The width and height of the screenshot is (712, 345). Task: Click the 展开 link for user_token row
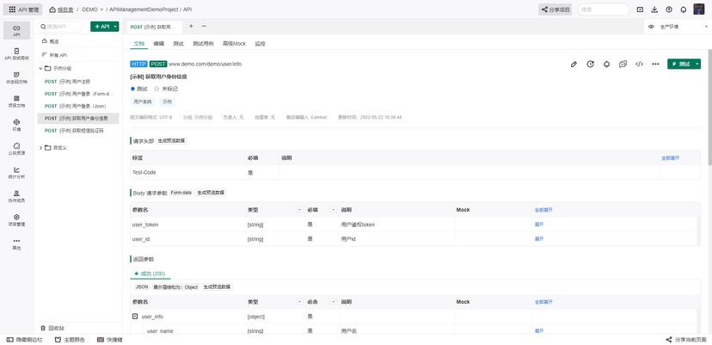(x=538, y=225)
